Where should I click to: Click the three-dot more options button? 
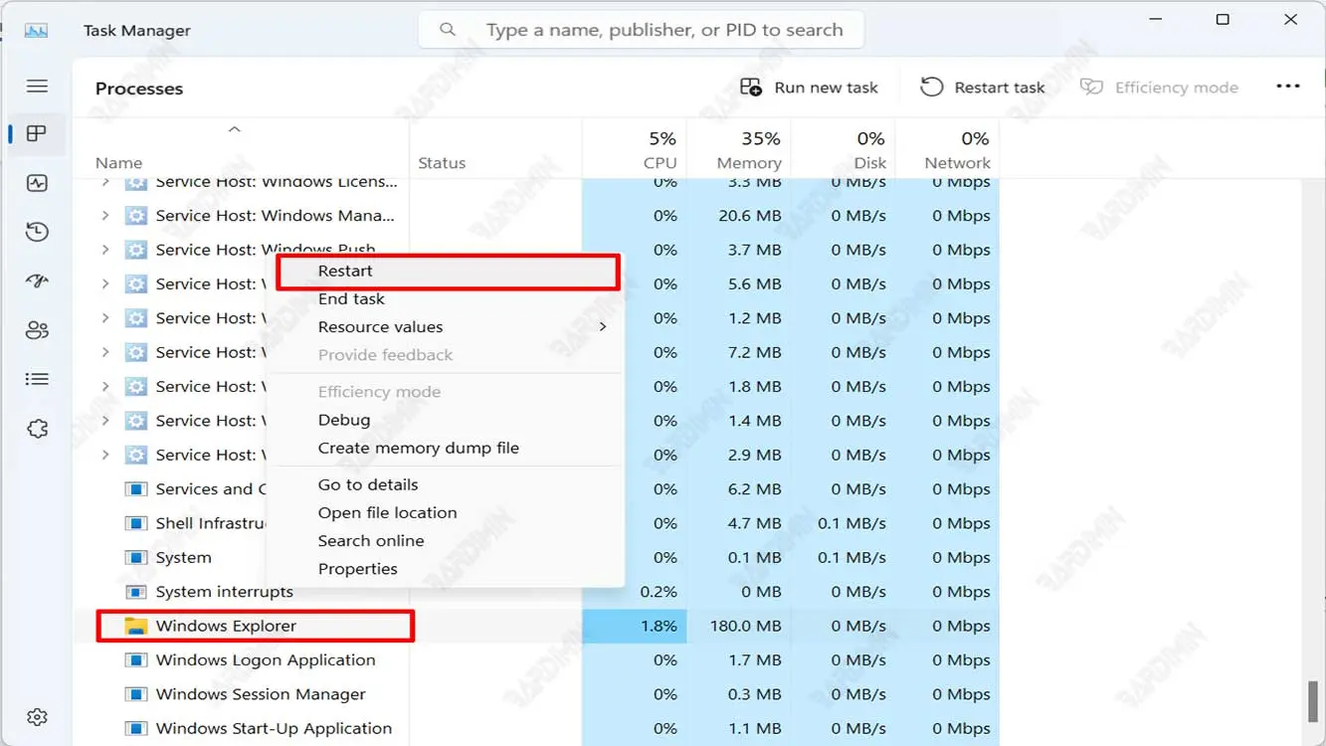tap(1287, 88)
